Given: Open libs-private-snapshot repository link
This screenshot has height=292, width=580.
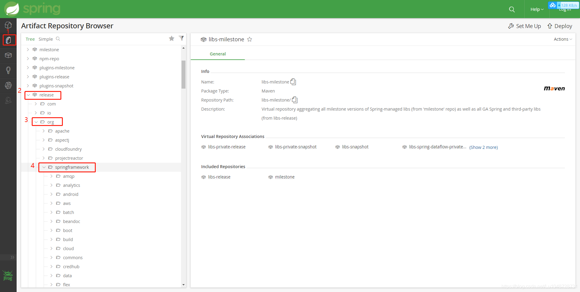Looking at the screenshot, I should (295, 147).
